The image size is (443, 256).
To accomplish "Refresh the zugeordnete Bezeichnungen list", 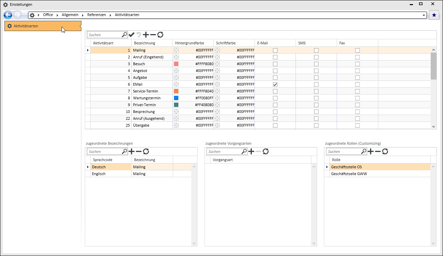I will point(146,151).
